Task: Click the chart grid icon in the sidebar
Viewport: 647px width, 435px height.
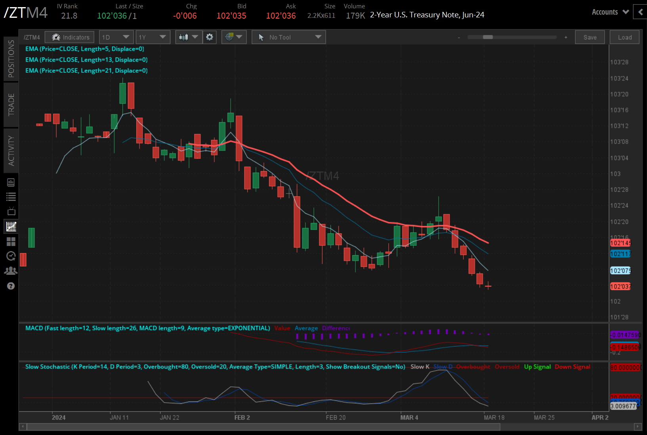Action: pyautogui.click(x=11, y=226)
